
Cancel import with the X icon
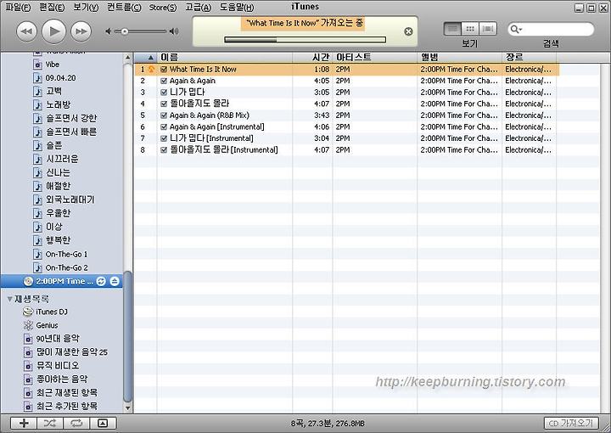(408, 31)
